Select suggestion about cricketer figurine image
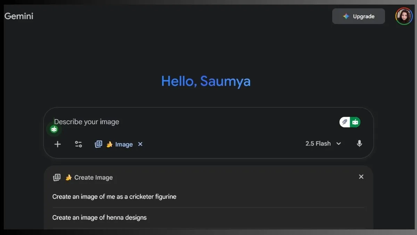This screenshot has width=417, height=235. [114, 196]
